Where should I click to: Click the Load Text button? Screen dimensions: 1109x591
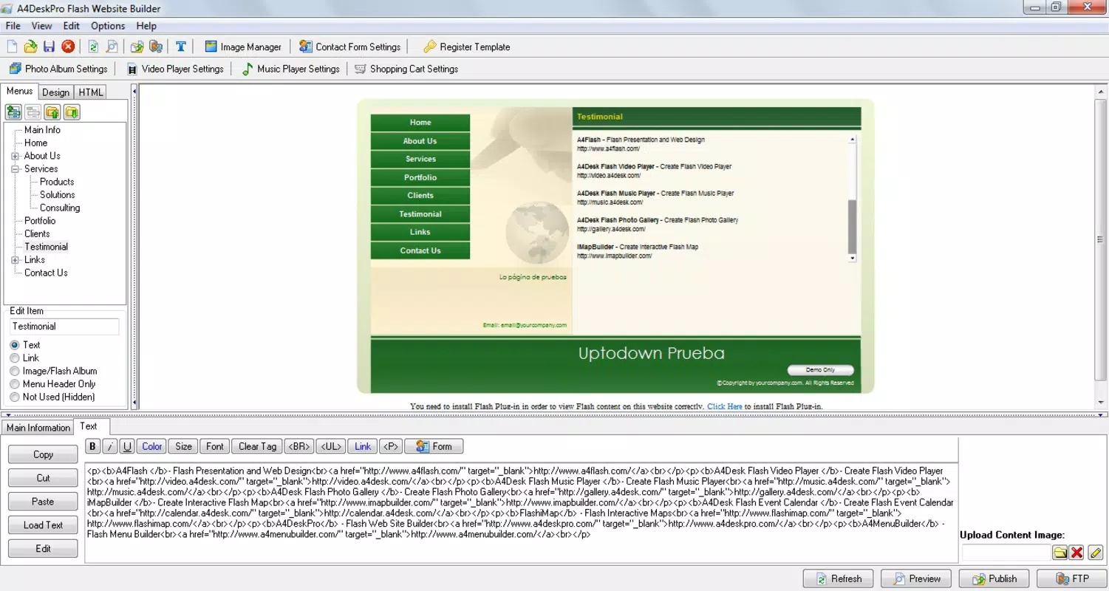tap(43, 525)
